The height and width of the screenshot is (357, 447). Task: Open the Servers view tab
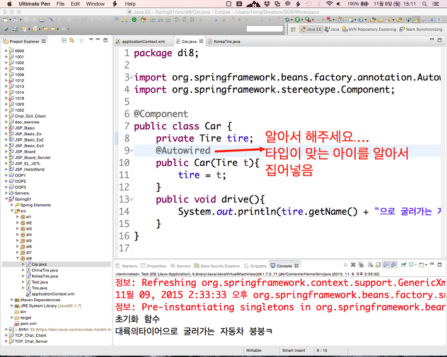coord(181,266)
